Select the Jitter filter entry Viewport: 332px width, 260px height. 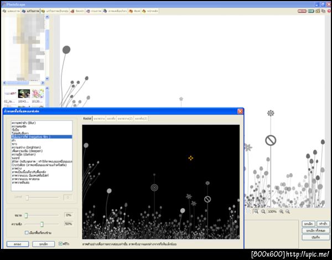41,161
